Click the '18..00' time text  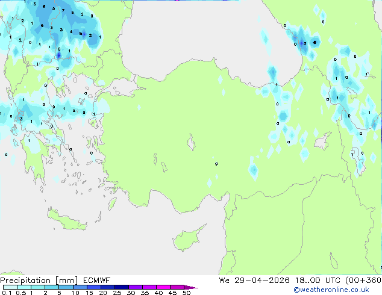[308, 281]
